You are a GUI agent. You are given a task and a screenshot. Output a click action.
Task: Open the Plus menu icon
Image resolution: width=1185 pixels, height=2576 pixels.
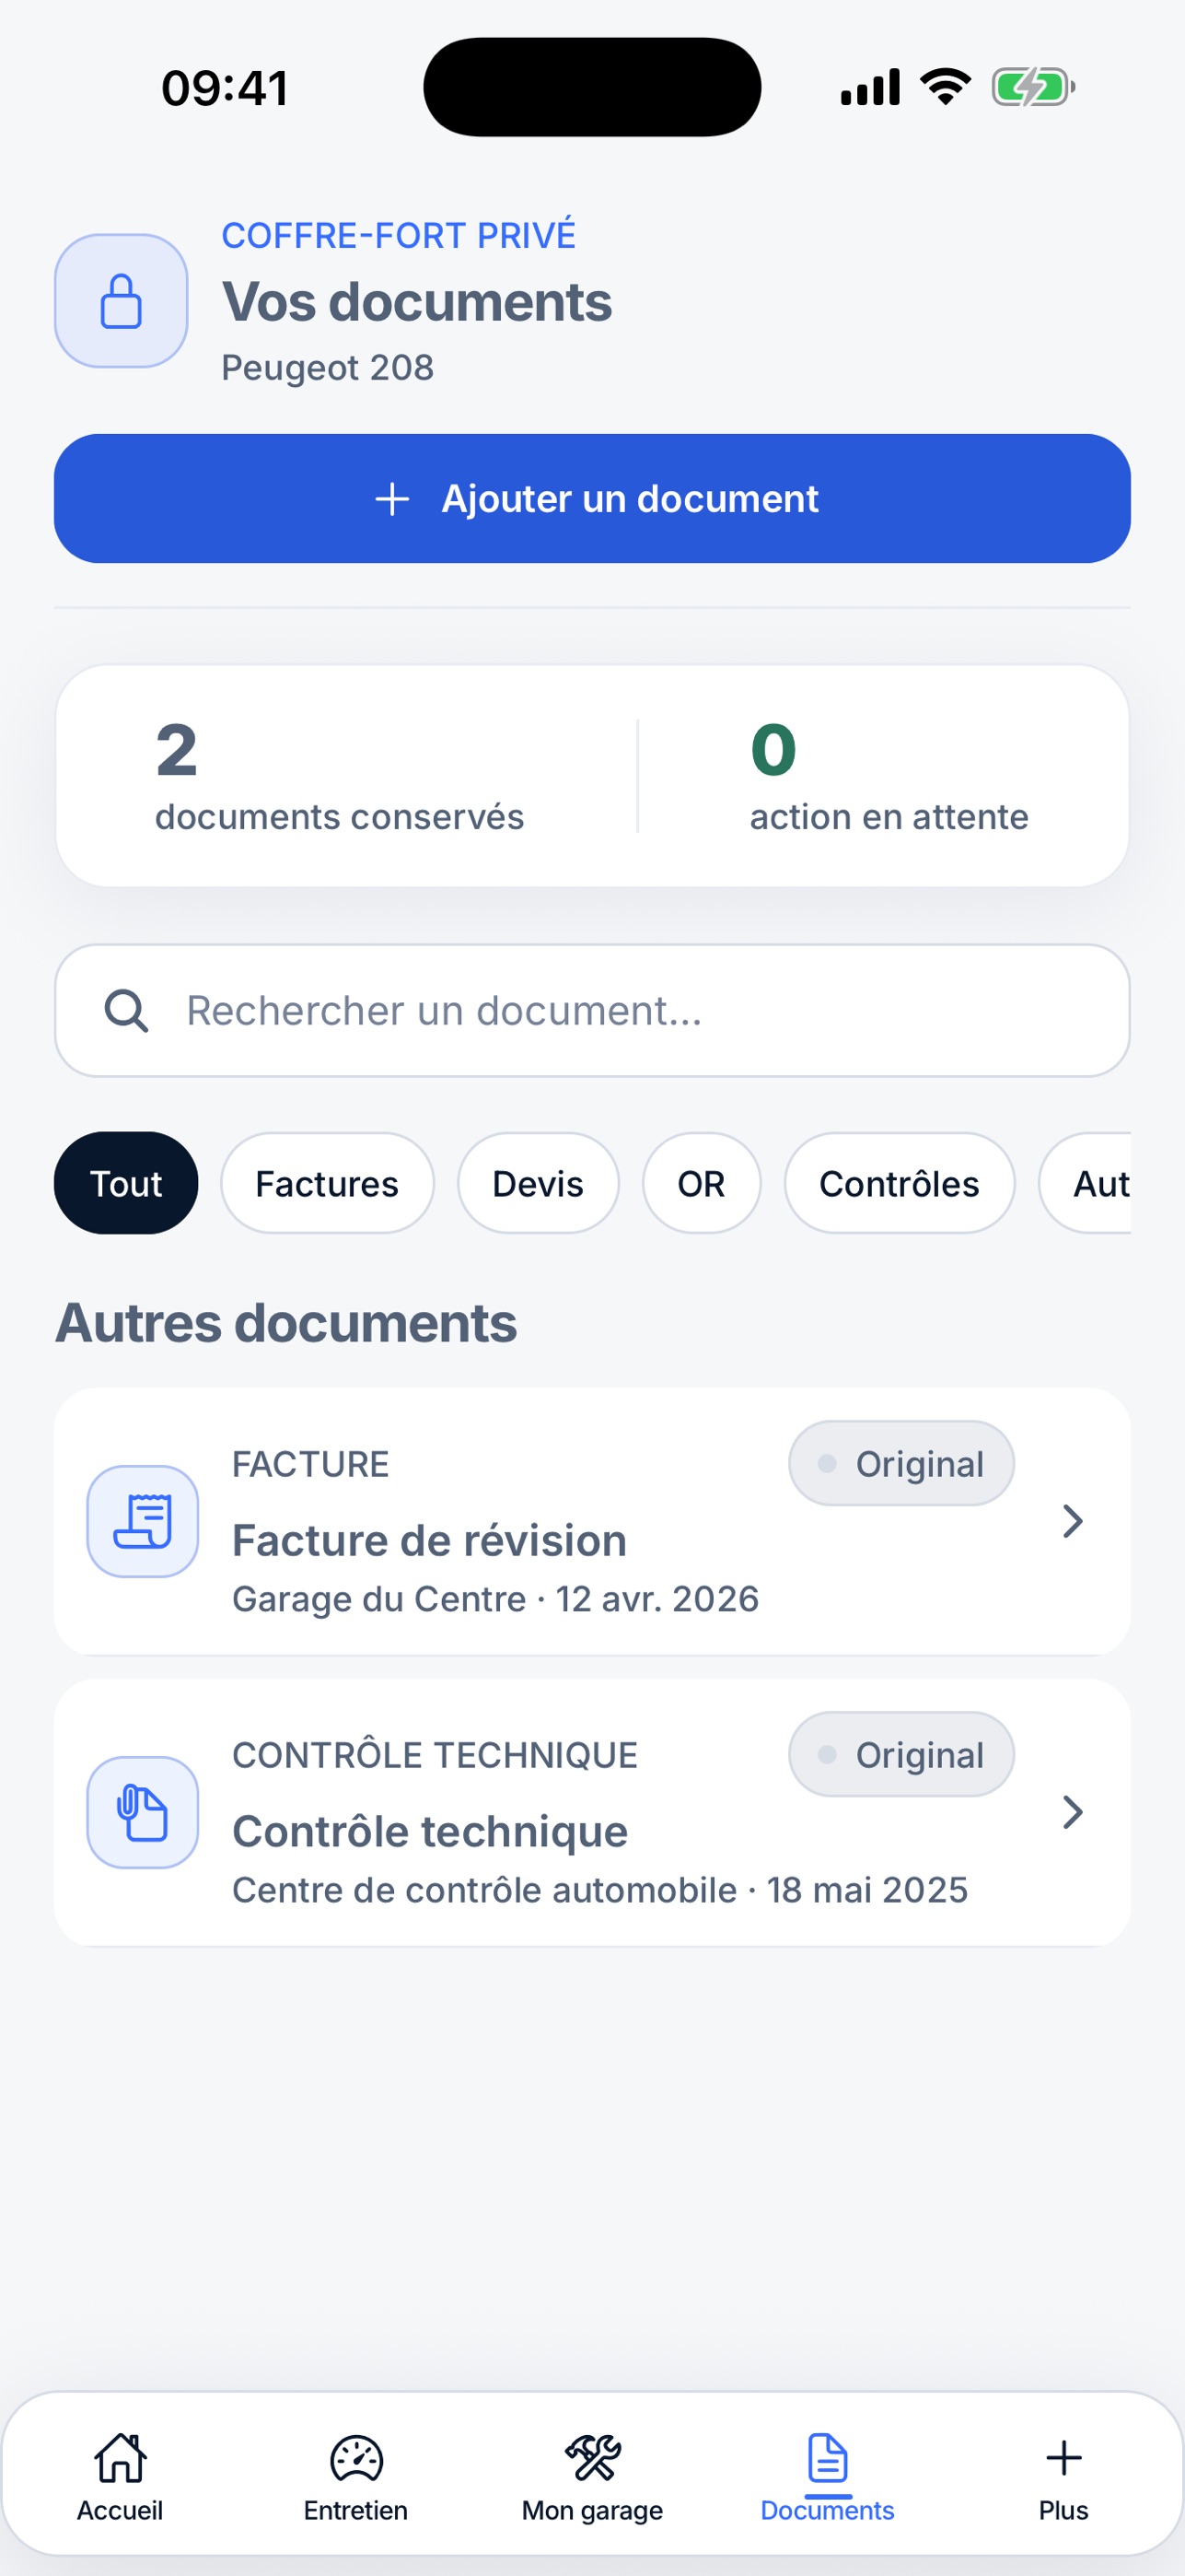tap(1063, 2458)
